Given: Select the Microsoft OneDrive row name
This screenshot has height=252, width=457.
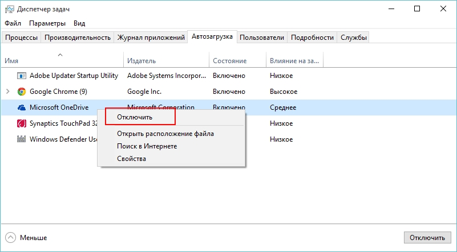Looking at the screenshot, I should [59, 108].
